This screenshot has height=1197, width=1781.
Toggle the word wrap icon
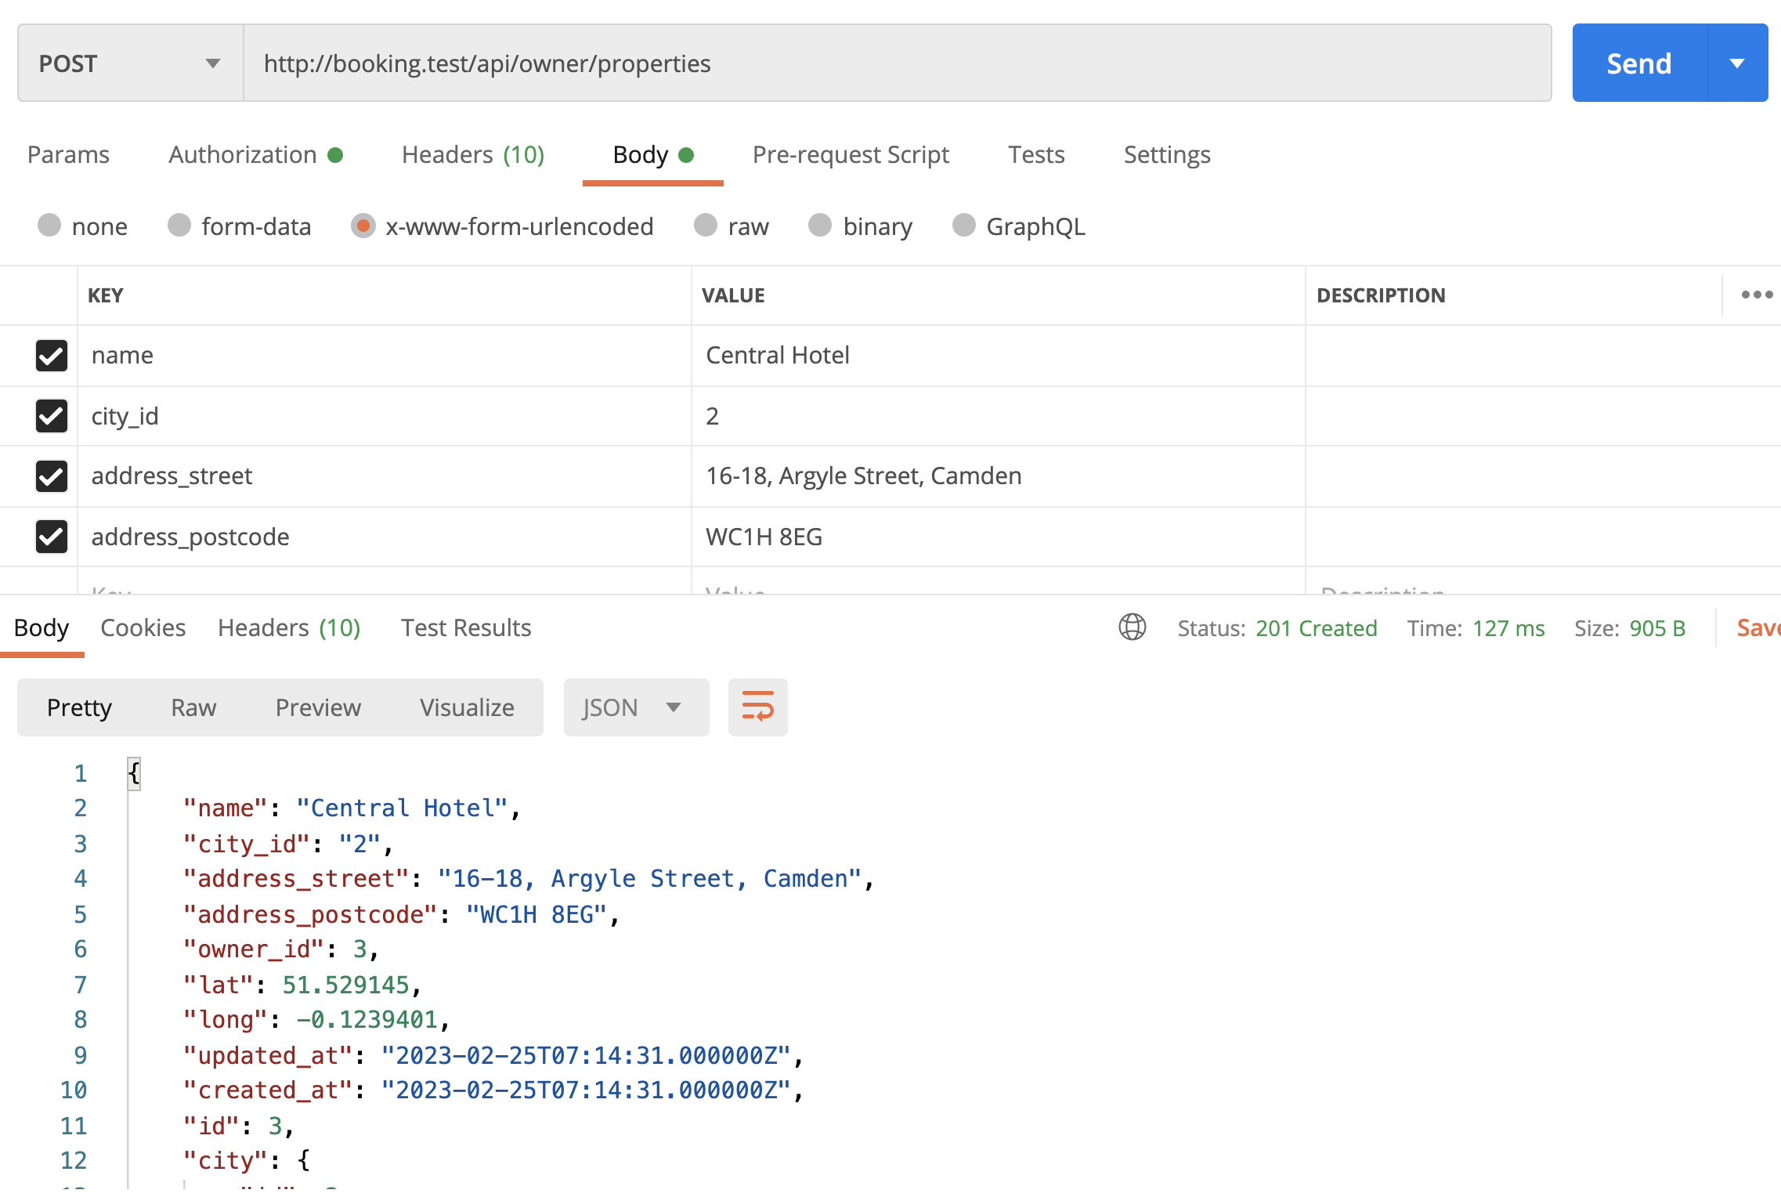[x=757, y=707]
